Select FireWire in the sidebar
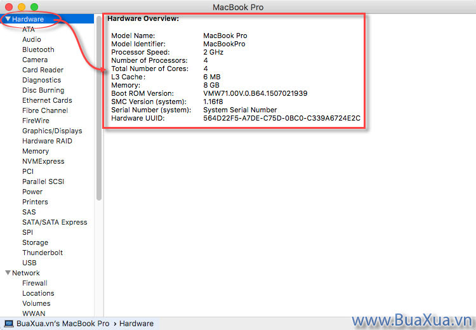This screenshot has height=330, width=476. (x=36, y=121)
